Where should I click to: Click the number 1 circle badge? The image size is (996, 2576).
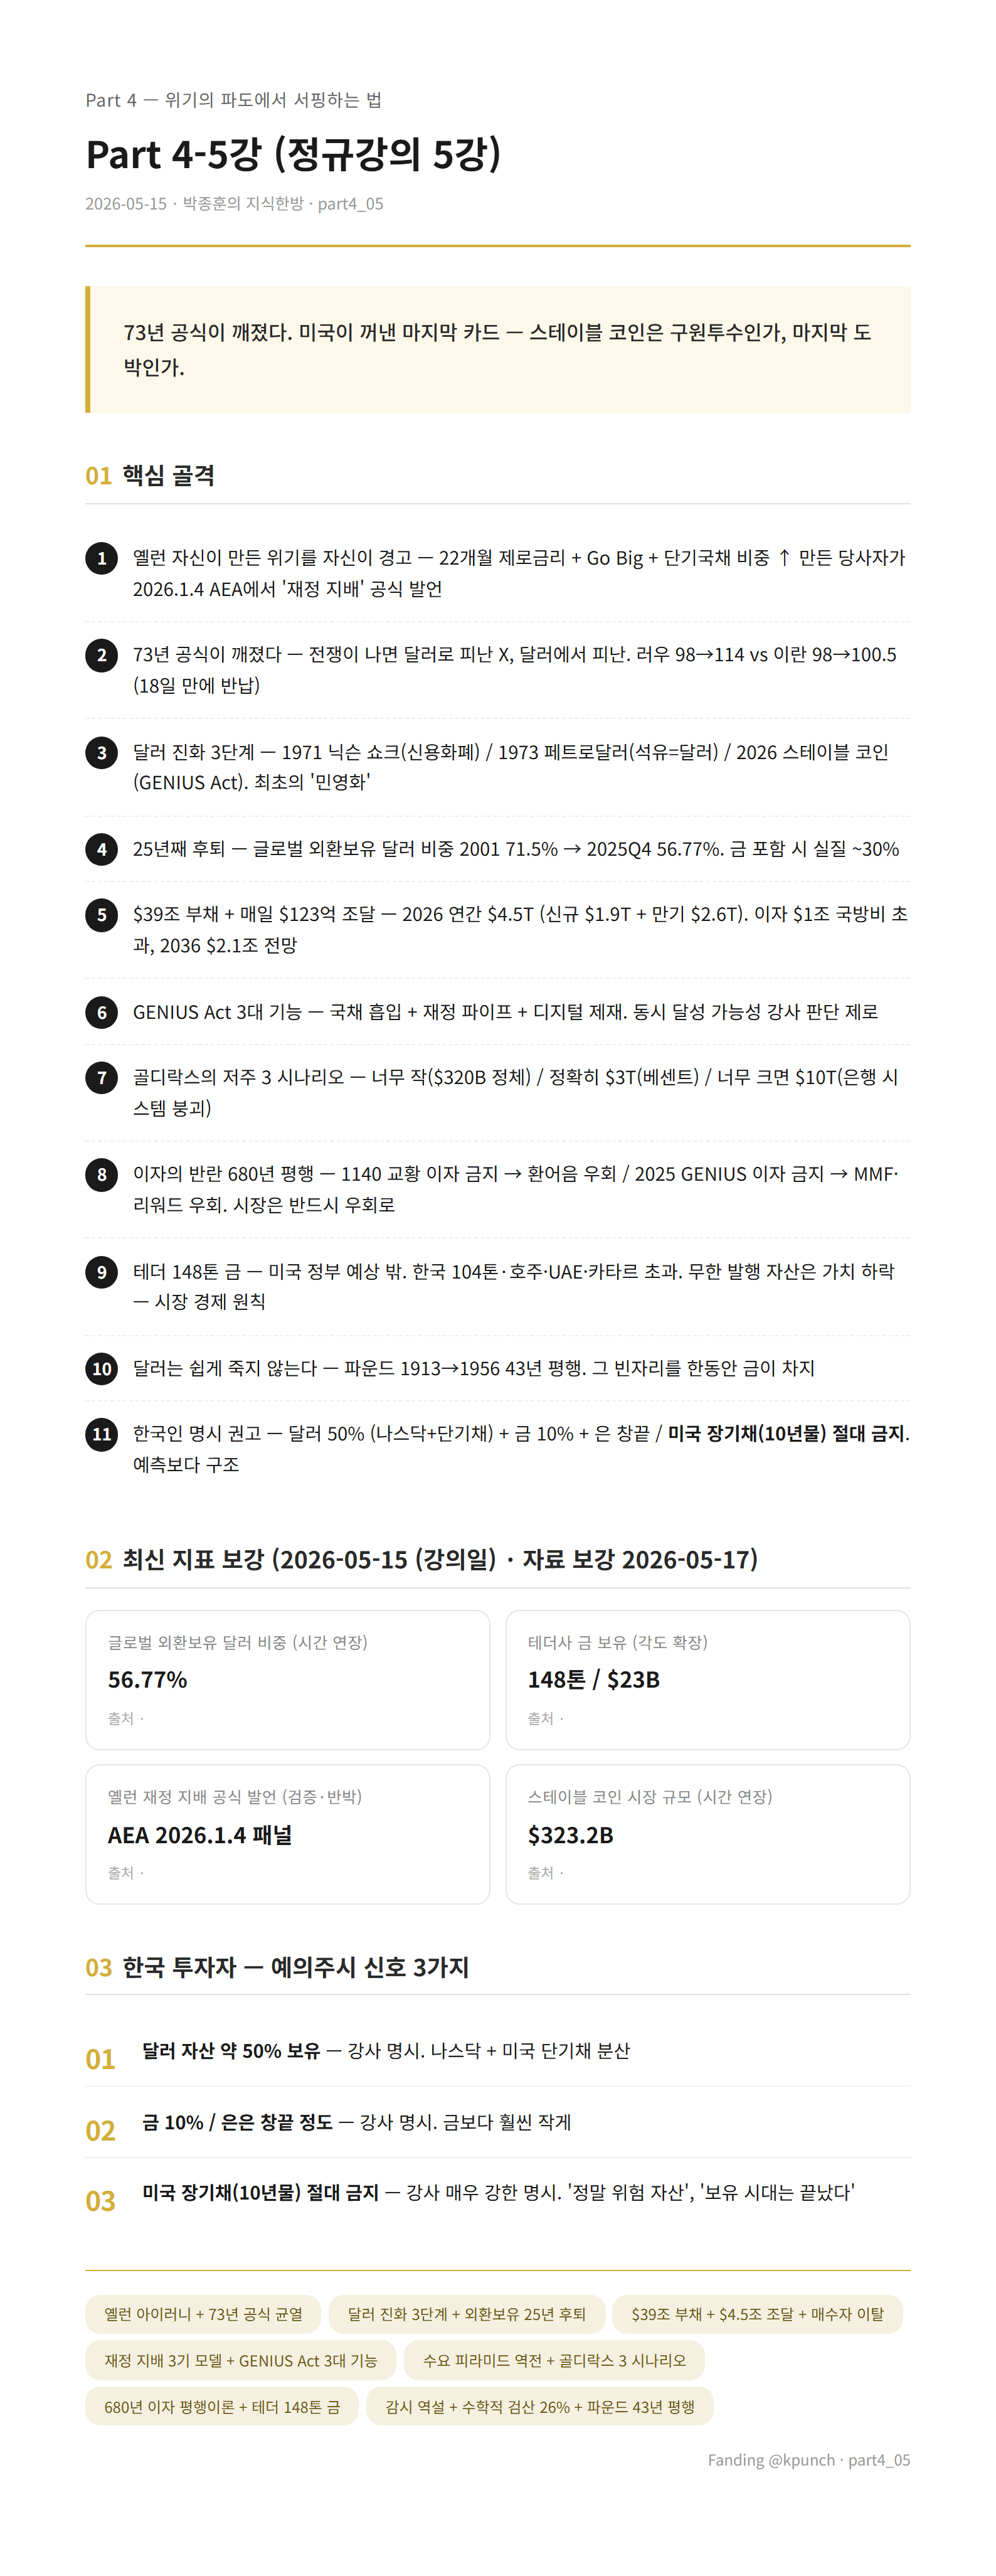101,558
